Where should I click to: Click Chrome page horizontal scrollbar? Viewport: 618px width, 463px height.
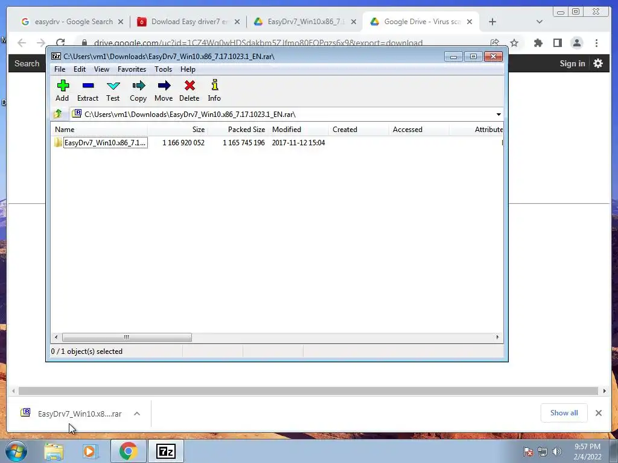point(308,391)
